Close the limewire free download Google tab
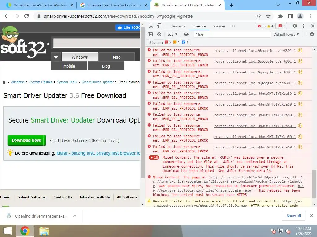This screenshot has width=317, height=237. tap(146, 5)
